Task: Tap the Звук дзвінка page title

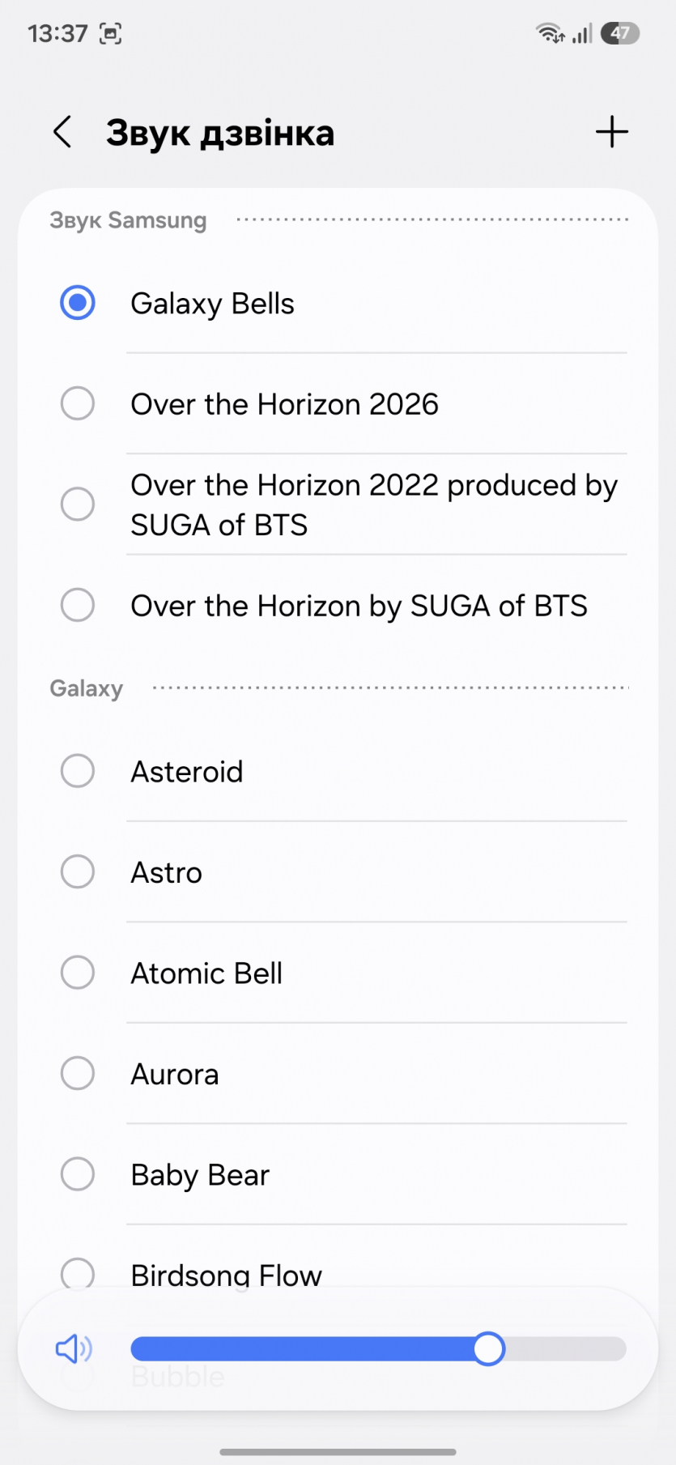Action: [x=220, y=134]
